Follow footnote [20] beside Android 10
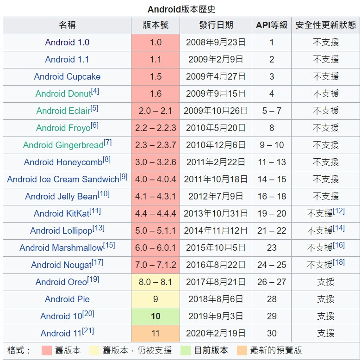The image size is (361, 360). coord(88,314)
